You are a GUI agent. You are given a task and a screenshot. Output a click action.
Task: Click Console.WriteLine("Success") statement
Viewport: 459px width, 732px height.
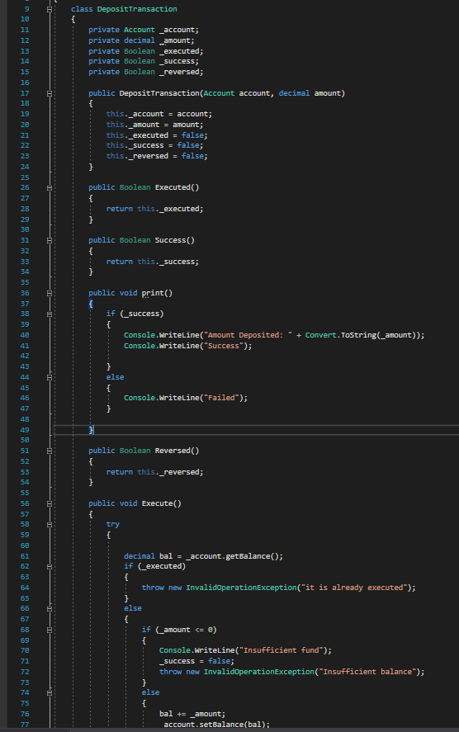click(x=187, y=346)
